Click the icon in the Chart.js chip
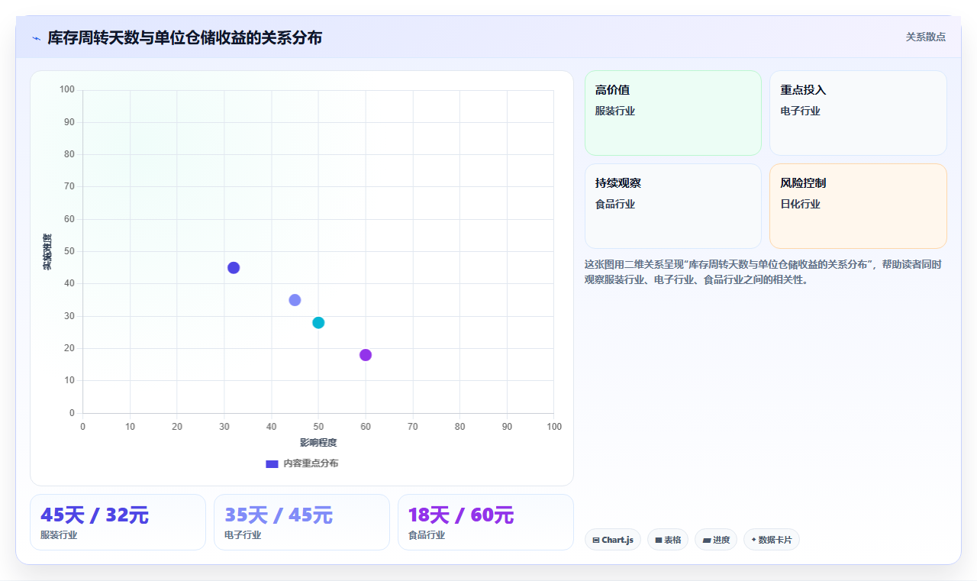The image size is (977, 581). pyautogui.click(x=596, y=540)
